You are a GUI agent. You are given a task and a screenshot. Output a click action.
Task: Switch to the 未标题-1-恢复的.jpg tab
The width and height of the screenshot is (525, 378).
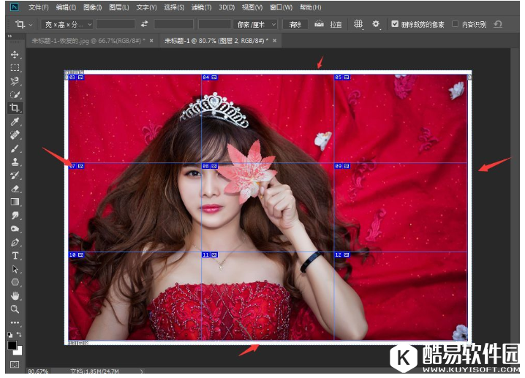tap(86, 40)
